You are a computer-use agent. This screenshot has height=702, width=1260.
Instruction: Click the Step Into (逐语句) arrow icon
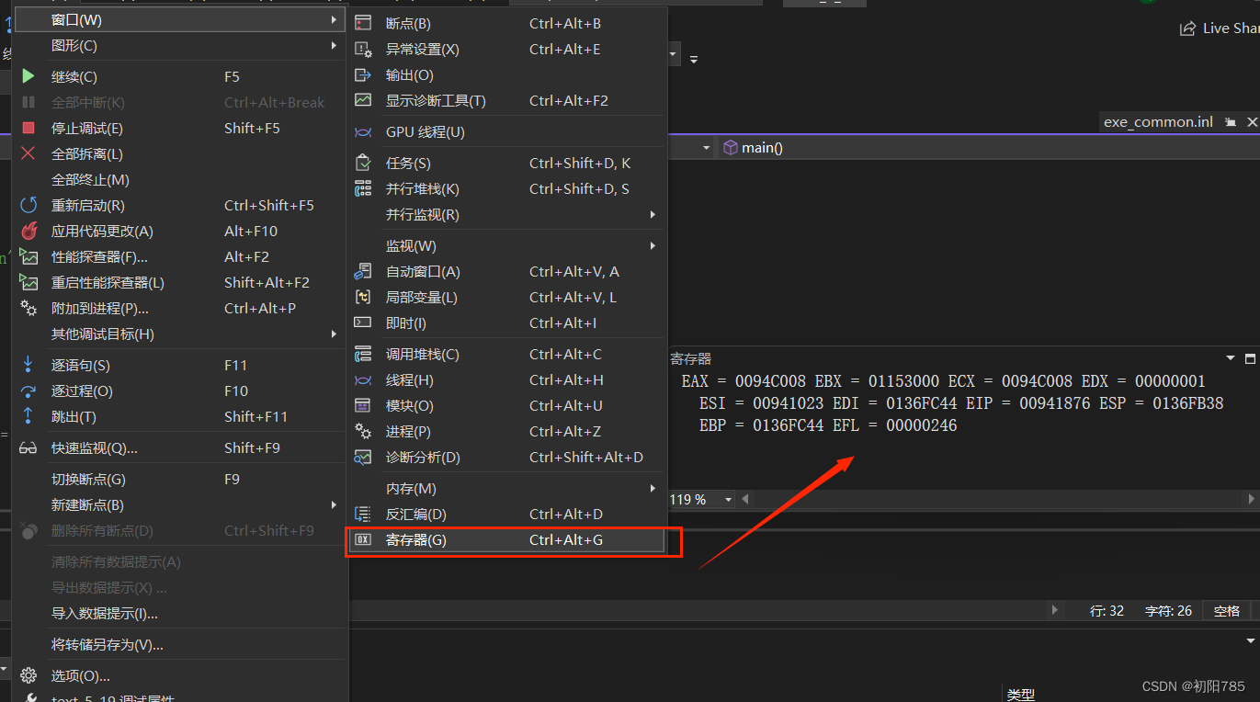click(28, 365)
